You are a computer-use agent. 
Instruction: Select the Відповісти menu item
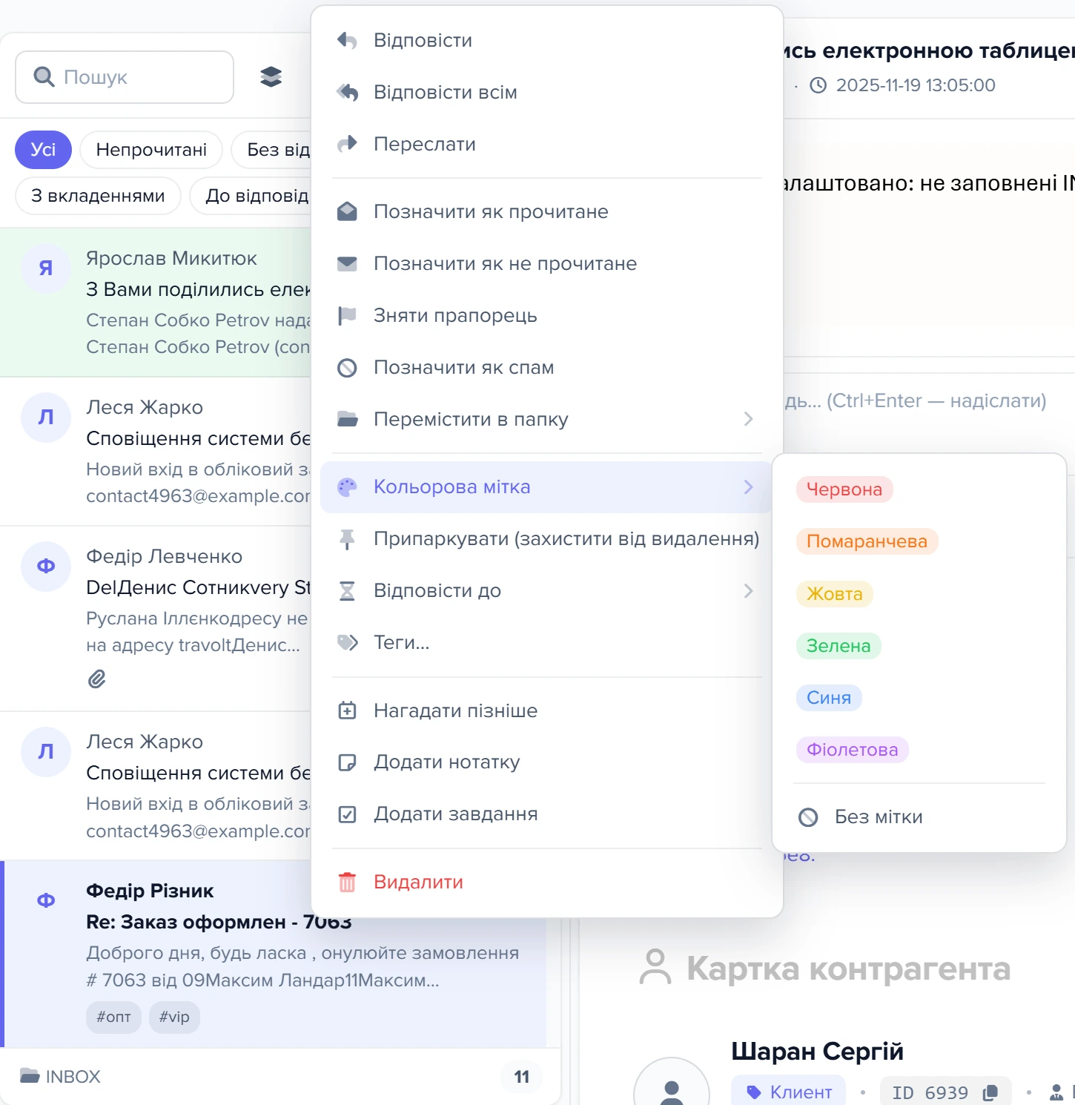coord(547,40)
